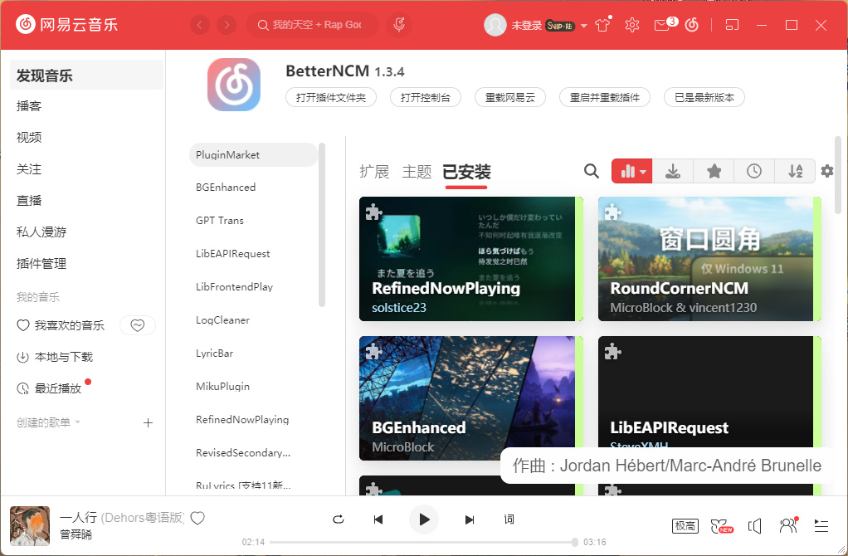Add a new playlist with plus
Screen dimensions: 848x556
point(148,423)
